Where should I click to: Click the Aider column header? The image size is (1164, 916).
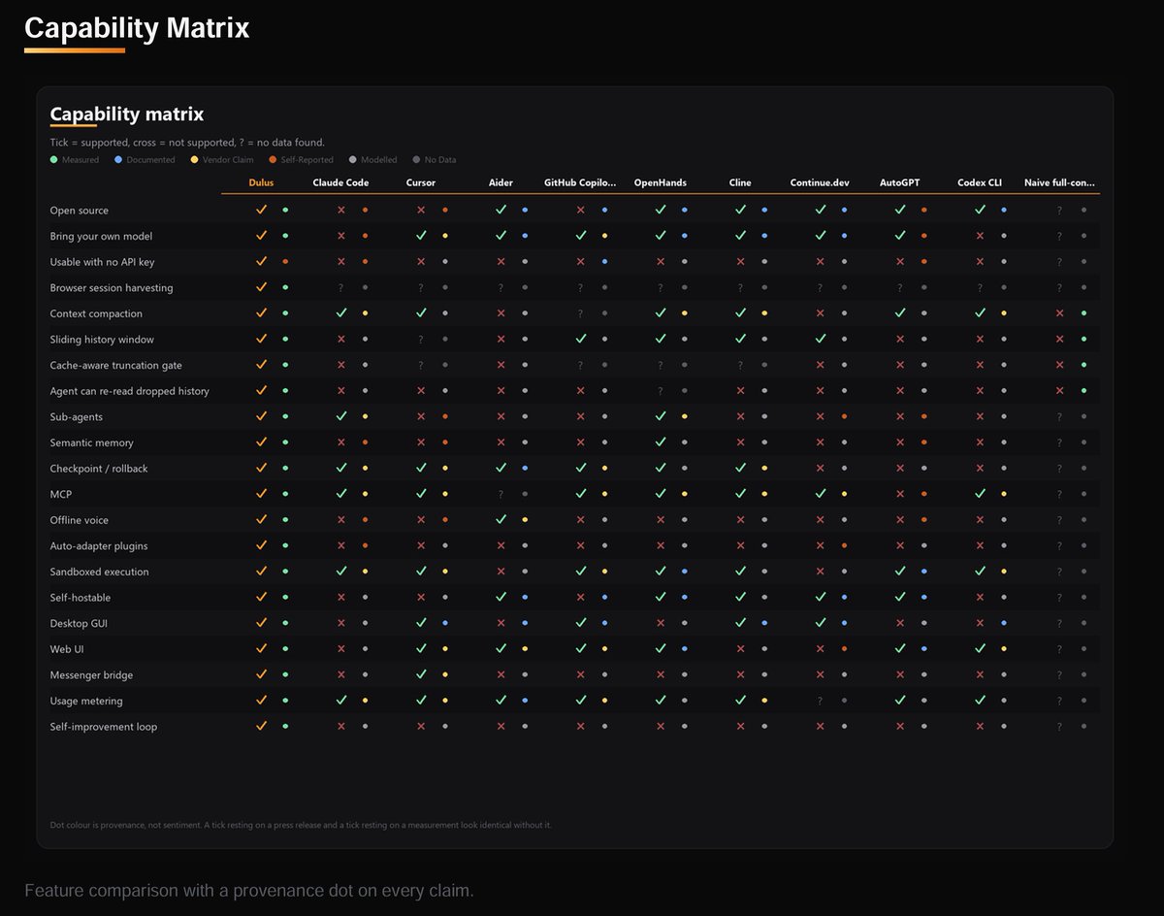point(501,182)
